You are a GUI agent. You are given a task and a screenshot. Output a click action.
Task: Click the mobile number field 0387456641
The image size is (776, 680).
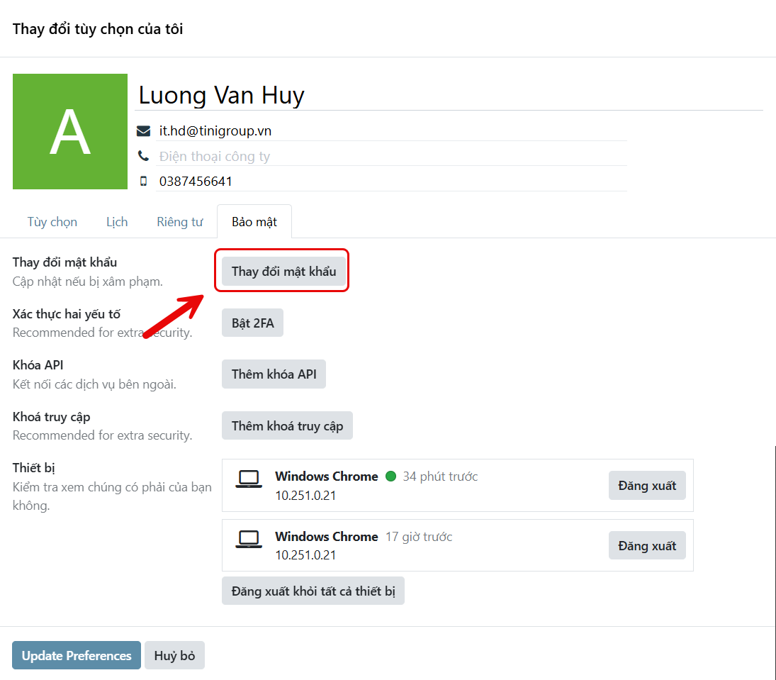(x=391, y=182)
